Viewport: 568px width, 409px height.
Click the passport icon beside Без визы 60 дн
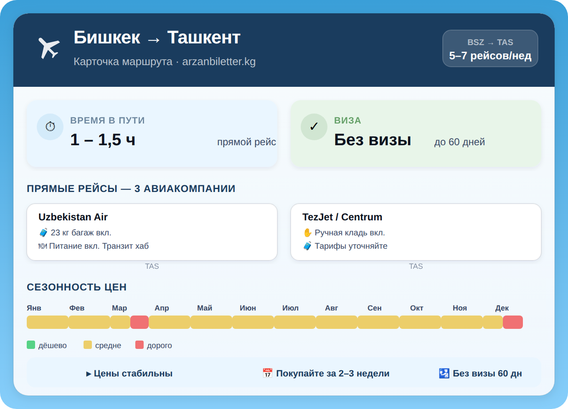444,373
